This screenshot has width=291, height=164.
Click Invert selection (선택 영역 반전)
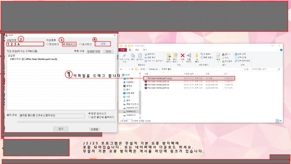pos(242,61)
